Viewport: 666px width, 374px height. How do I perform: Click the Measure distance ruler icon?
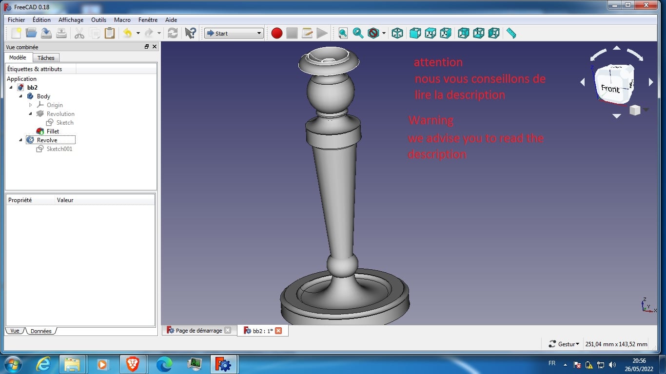(x=511, y=33)
